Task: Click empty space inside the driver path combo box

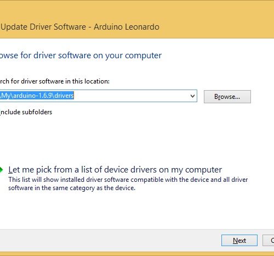Action: click(132, 96)
